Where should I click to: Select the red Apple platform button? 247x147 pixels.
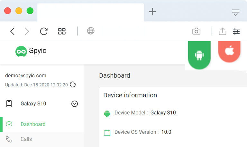[229, 52]
